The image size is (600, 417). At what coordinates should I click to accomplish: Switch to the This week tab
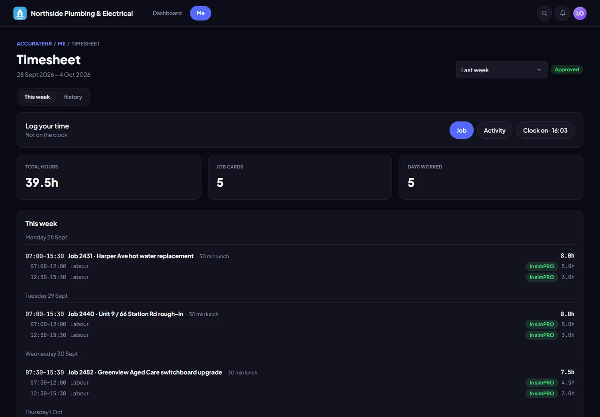pos(37,97)
